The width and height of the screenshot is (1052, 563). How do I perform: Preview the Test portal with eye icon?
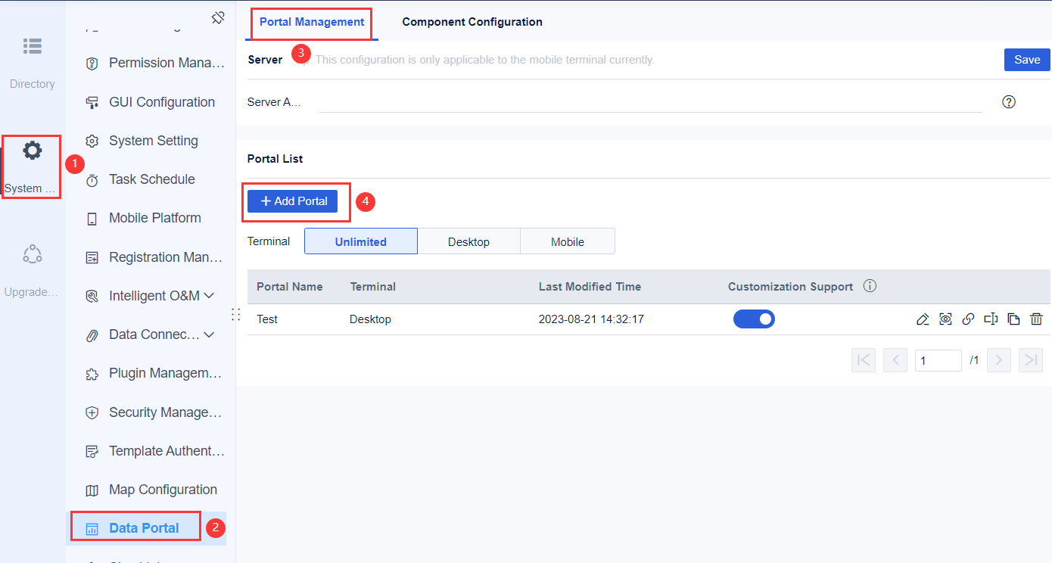point(945,319)
